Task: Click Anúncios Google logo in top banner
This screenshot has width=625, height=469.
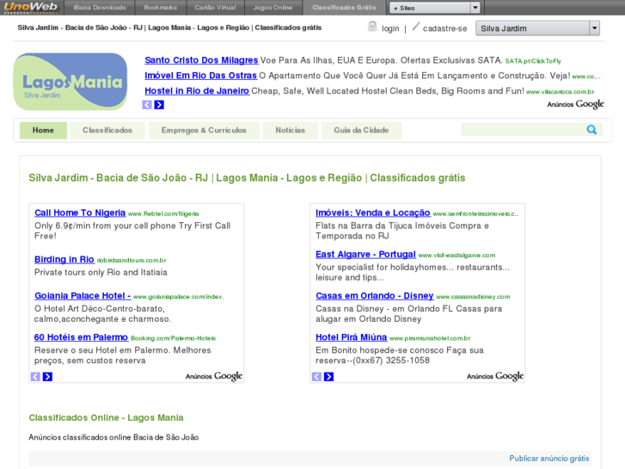Action: pos(575,104)
